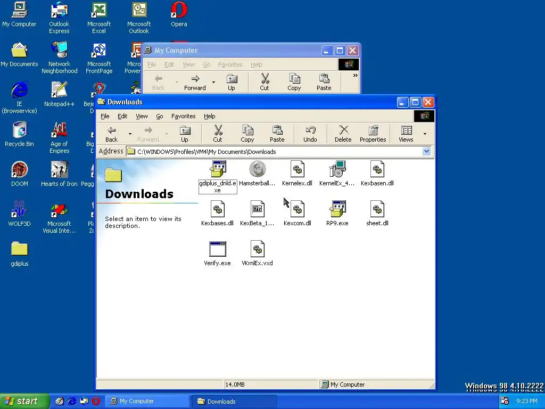Select Age of Empires desktop shortcut
Image resolution: width=545 pixels, height=409 pixels.
(x=60, y=138)
